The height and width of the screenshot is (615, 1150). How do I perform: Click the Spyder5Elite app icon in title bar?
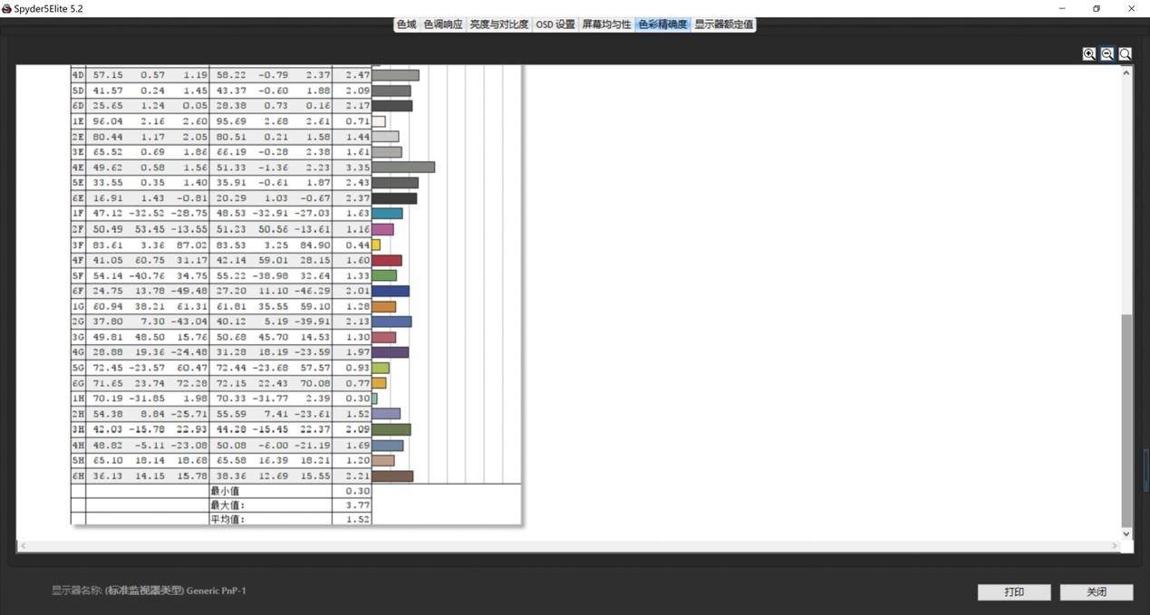click(7, 8)
